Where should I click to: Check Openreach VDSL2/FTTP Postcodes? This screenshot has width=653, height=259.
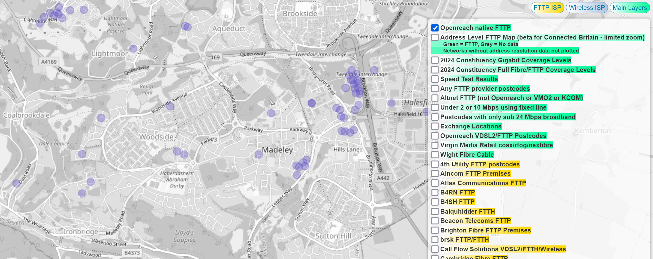coord(435,136)
